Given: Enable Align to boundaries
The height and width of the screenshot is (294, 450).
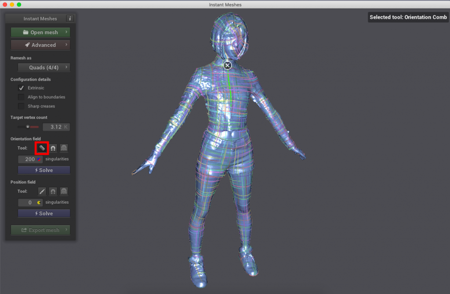Looking at the screenshot, I should click(21, 97).
